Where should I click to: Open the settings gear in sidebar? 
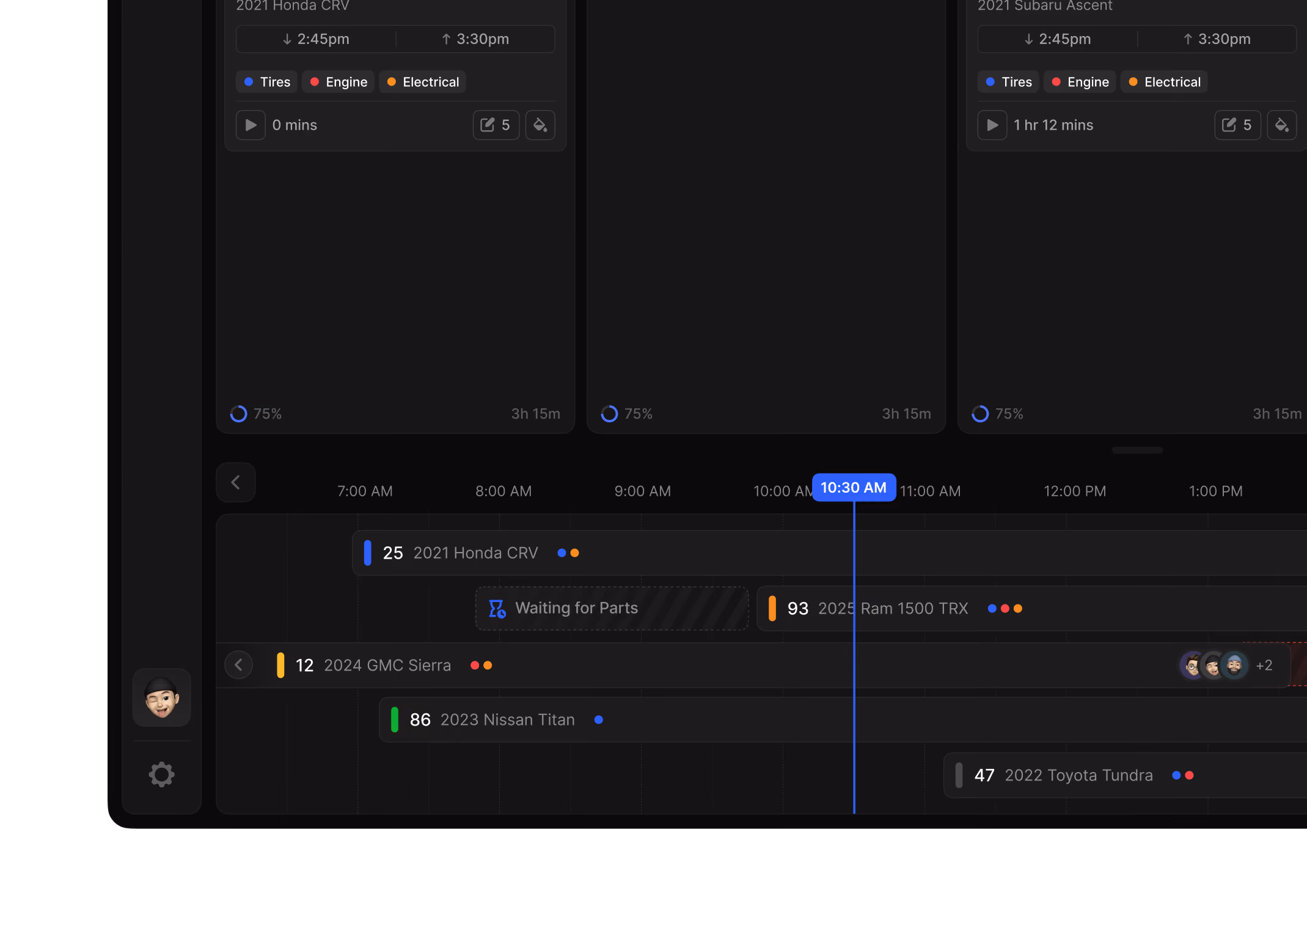(x=162, y=774)
